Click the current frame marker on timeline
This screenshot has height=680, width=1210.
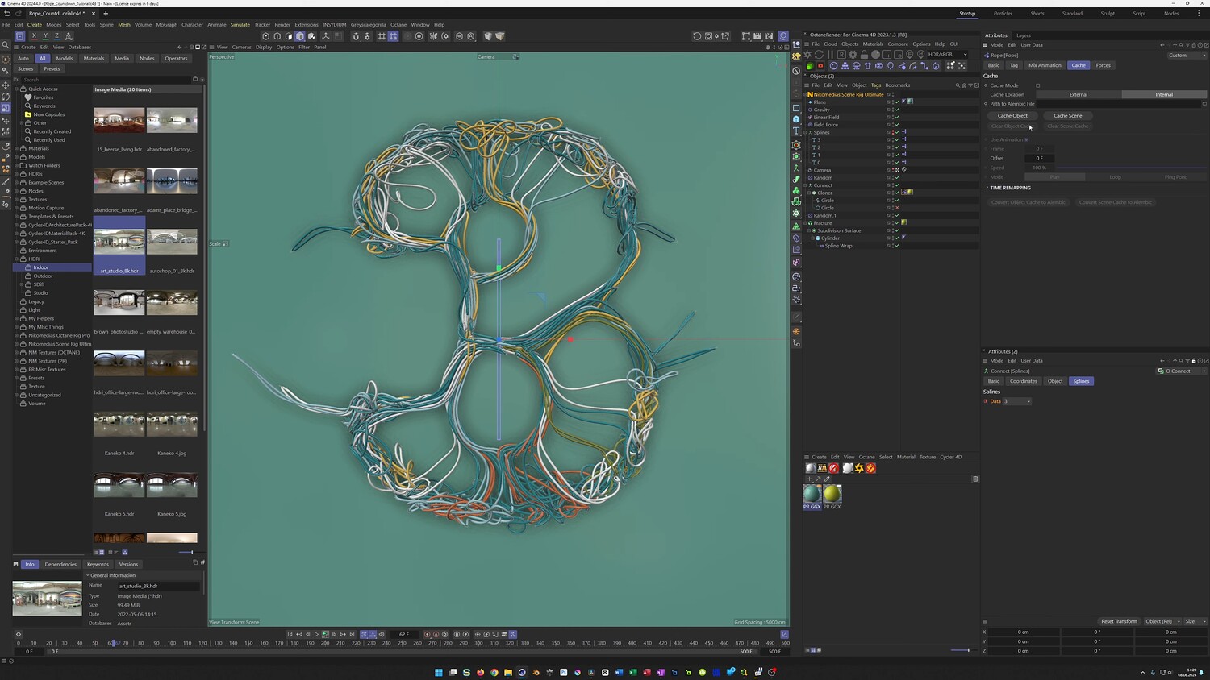113,643
